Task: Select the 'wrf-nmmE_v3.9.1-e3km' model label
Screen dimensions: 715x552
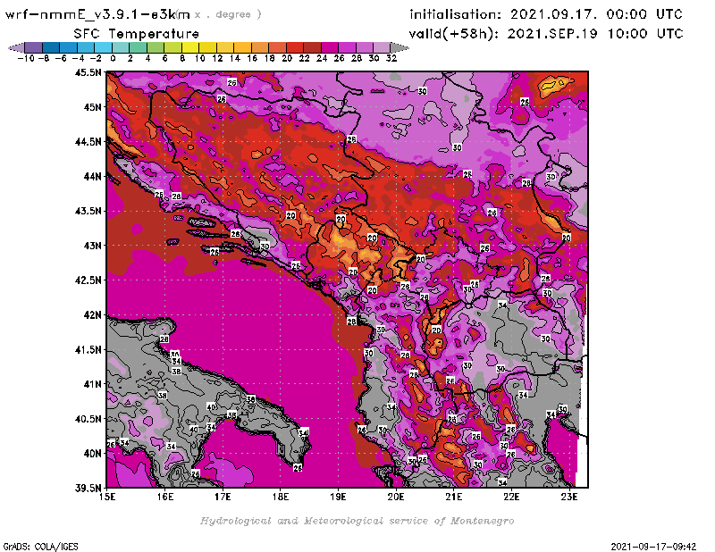Action: pyautogui.click(x=97, y=14)
